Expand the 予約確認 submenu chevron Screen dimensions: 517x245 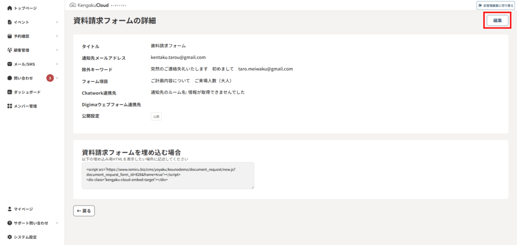(57, 36)
